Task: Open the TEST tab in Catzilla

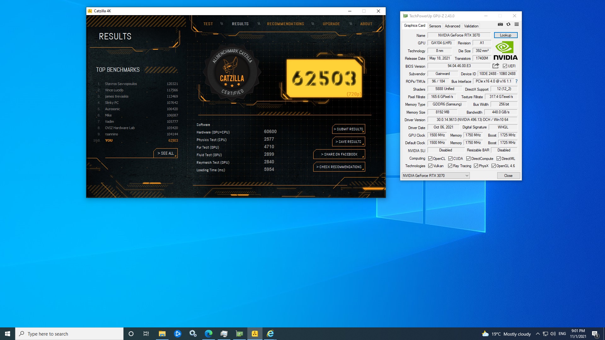Action: [208, 24]
